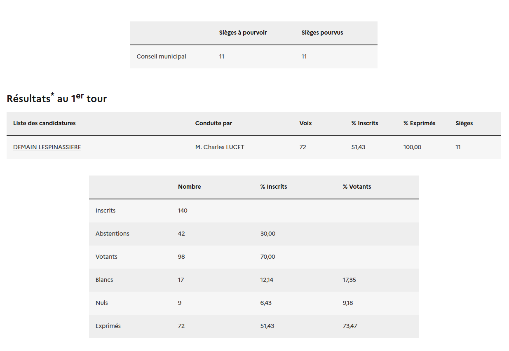509x351 pixels.
Task: Click the Conseil municipal row label
Action: 161,56
